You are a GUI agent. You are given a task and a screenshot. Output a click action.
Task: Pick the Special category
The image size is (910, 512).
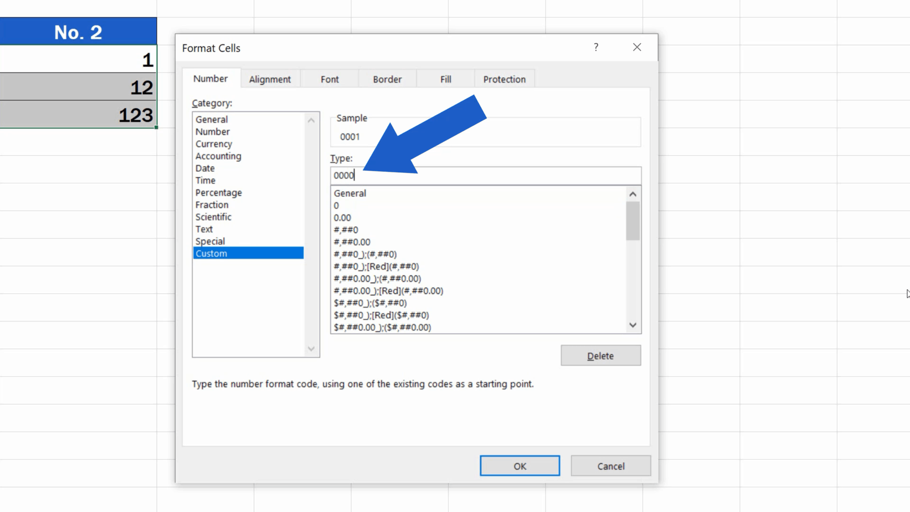coord(248,241)
